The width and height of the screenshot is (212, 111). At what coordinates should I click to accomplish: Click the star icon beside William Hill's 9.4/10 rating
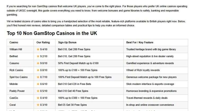(38, 49)
